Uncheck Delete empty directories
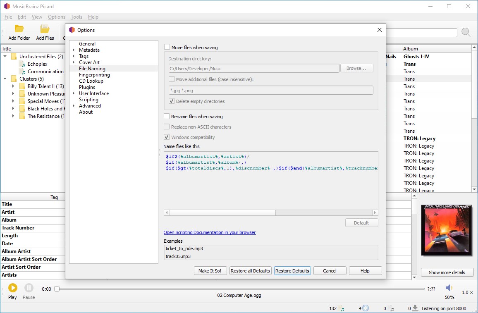The image size is (478, 313). click(172, 101)
